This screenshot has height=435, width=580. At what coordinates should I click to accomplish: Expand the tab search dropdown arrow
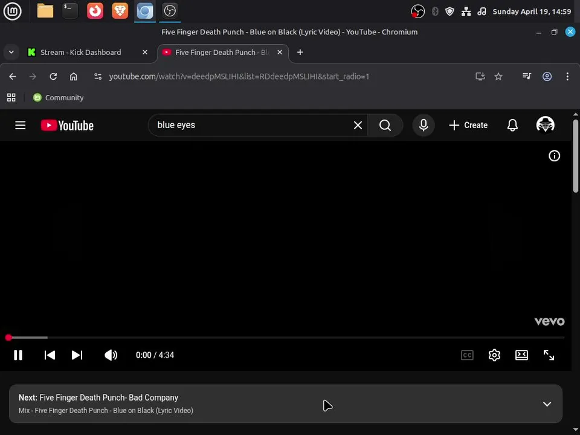(11, 52)
